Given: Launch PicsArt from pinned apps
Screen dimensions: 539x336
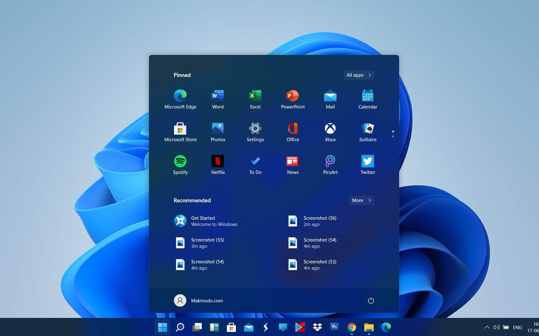Looking at the screenshot, I should [330, 165].
